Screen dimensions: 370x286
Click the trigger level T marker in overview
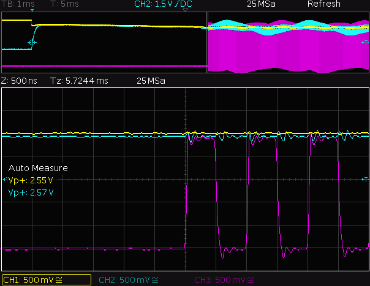365,43
